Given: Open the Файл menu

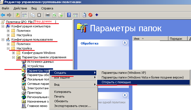Looking at the screenshot, I should coord(5,8).
